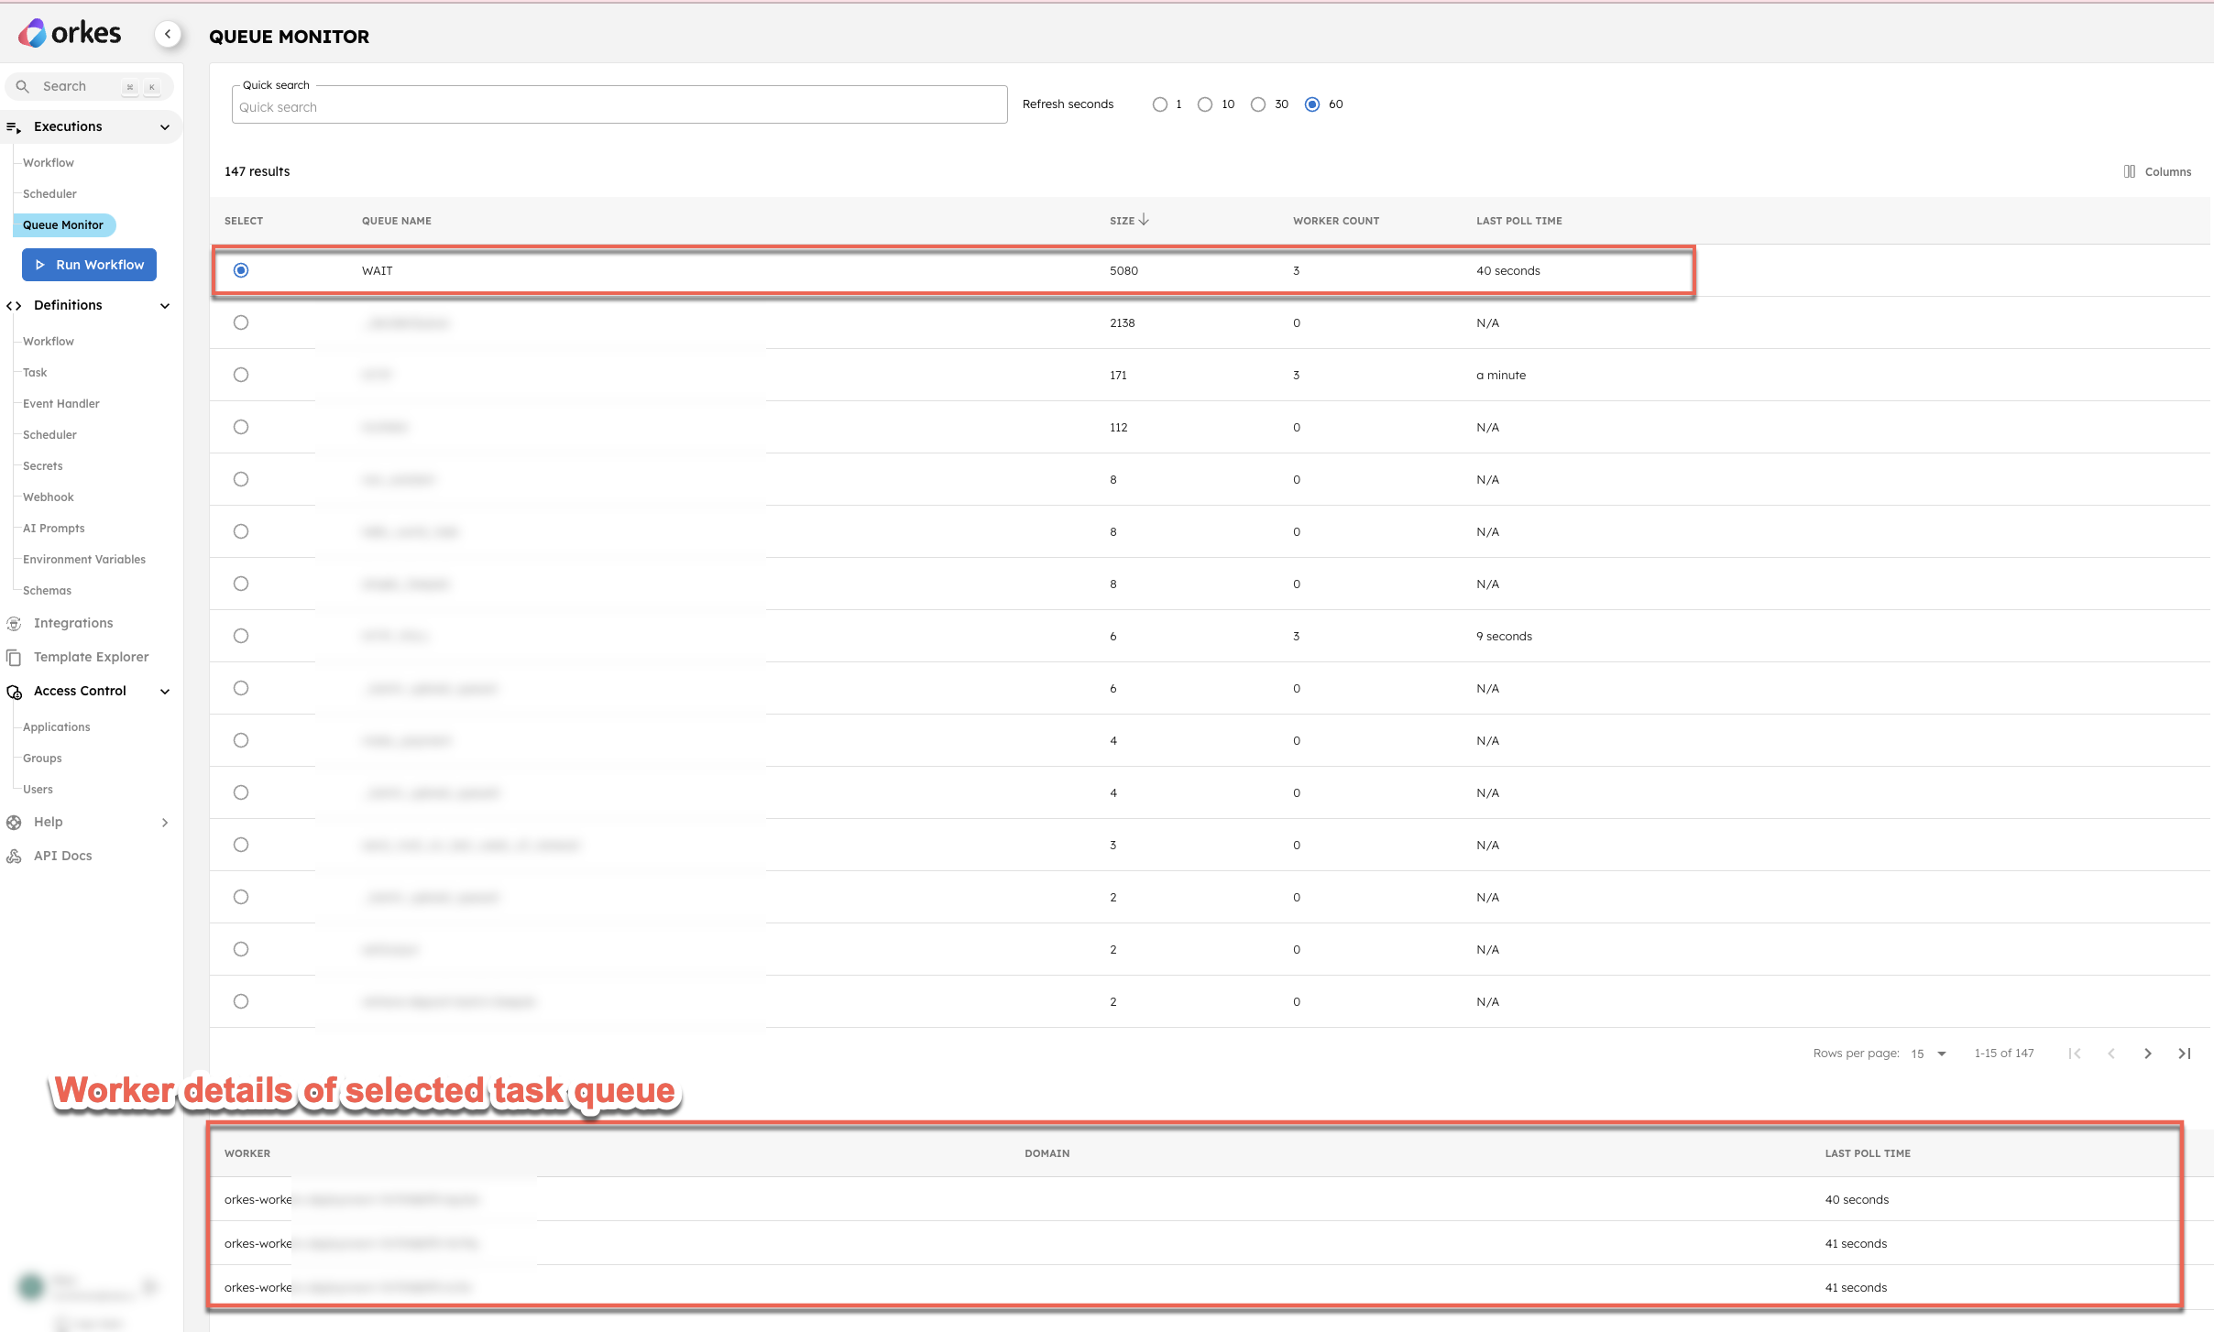Collapse the sidebar with the arrow button
This screenshot has width=2214, height=1332.
pyautogui.click(x=168, y=34)
